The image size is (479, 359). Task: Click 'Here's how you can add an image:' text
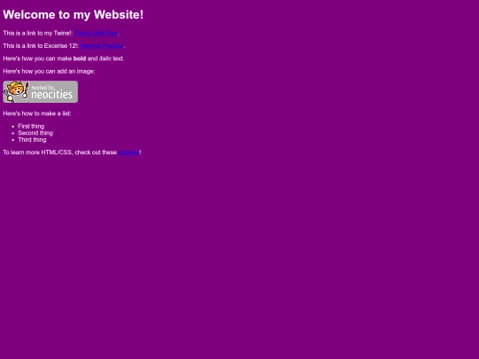pos(49,72)
